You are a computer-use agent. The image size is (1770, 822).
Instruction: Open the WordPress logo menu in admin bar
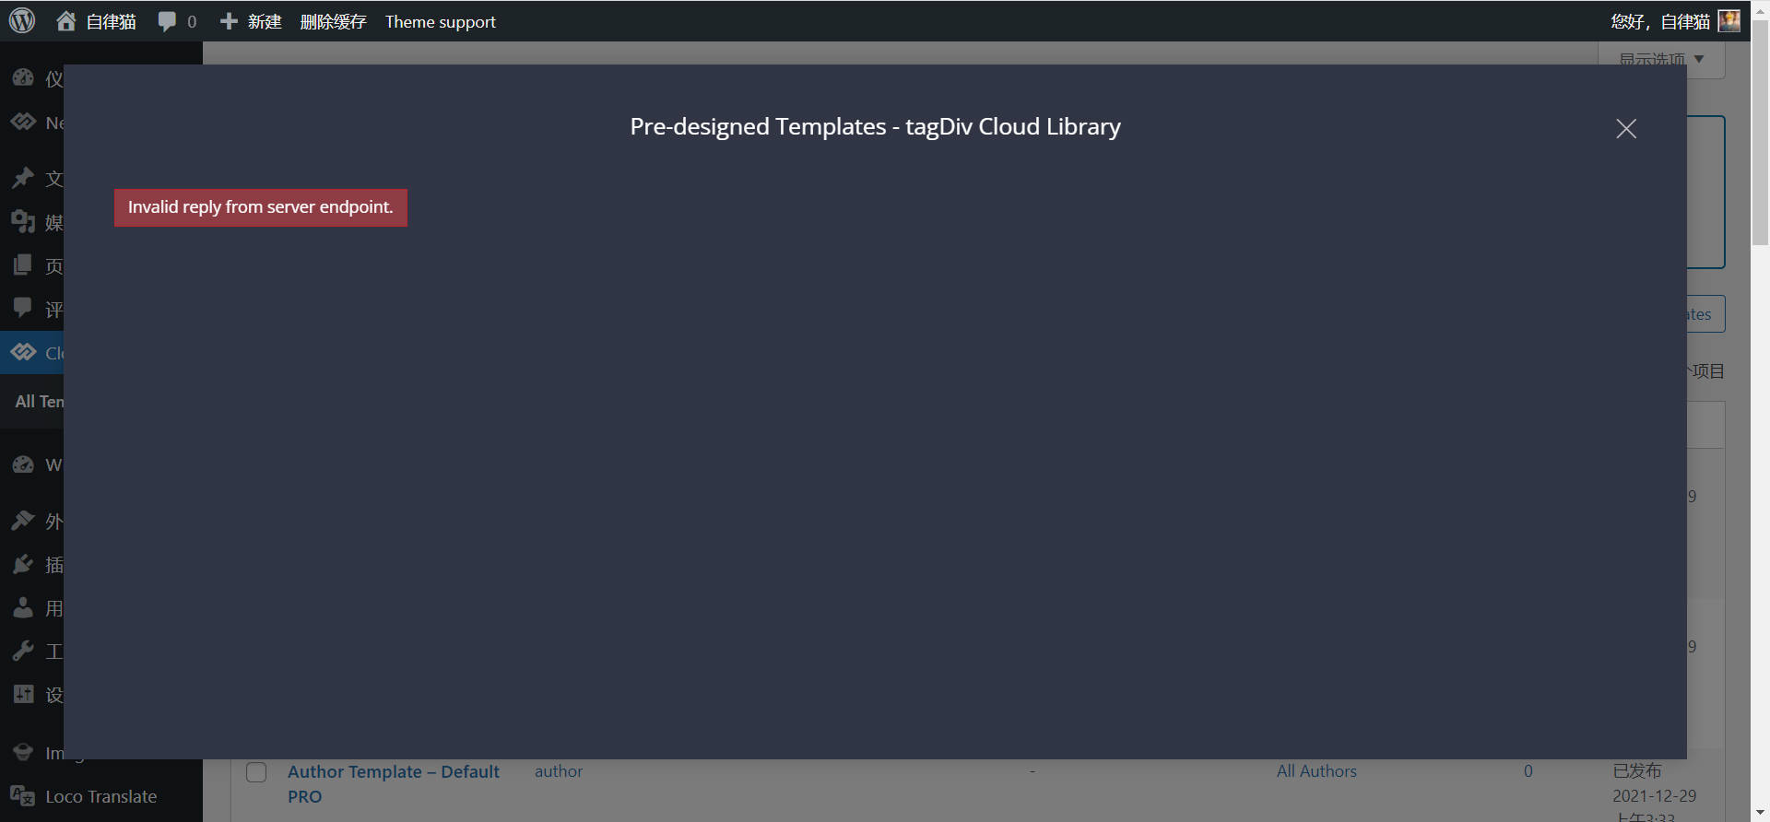[22, 20]
